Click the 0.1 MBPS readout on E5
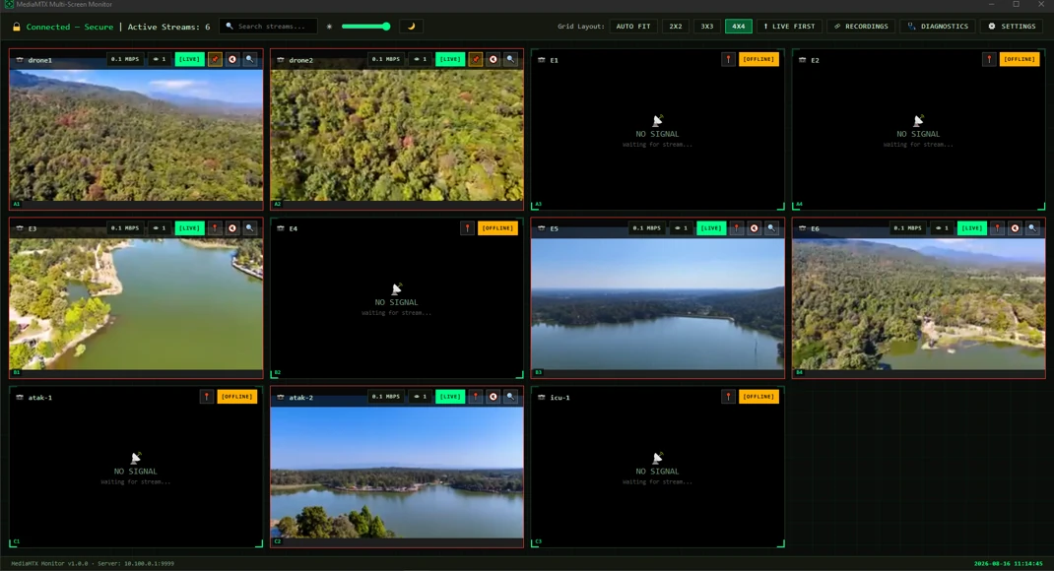This screenshot has height=571, width=1054. [x=646, y=228]
